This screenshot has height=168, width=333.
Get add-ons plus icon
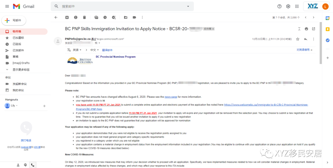[x=327, y=58]
